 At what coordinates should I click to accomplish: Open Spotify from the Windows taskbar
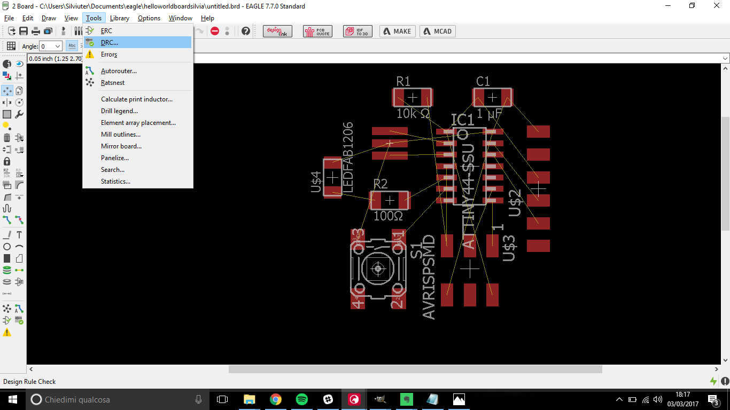click(301, 399)
